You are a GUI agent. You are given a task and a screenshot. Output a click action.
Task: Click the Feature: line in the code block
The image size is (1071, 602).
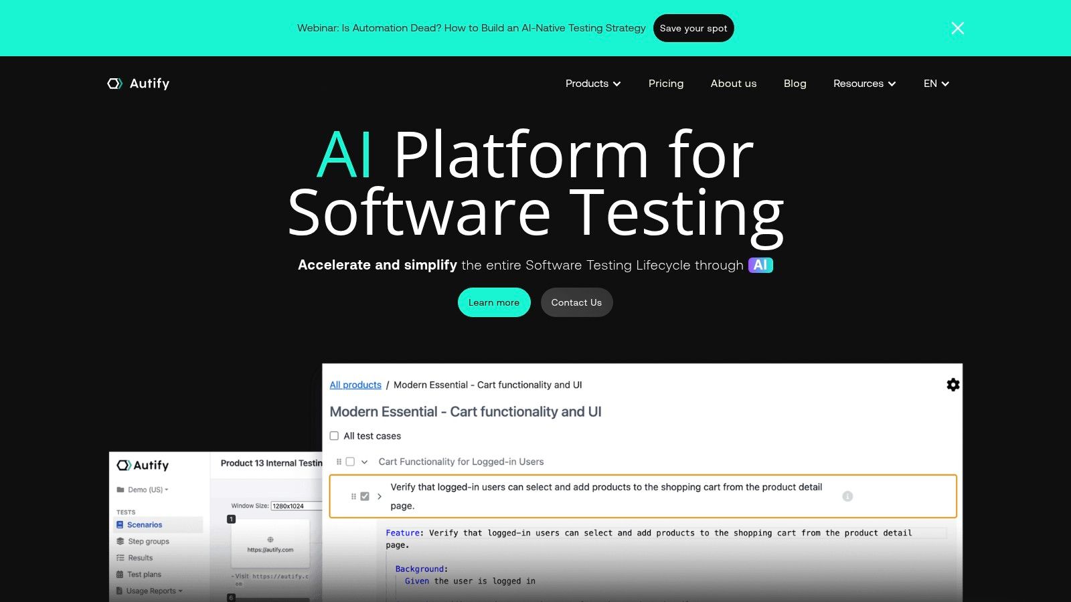click(649, 533)
